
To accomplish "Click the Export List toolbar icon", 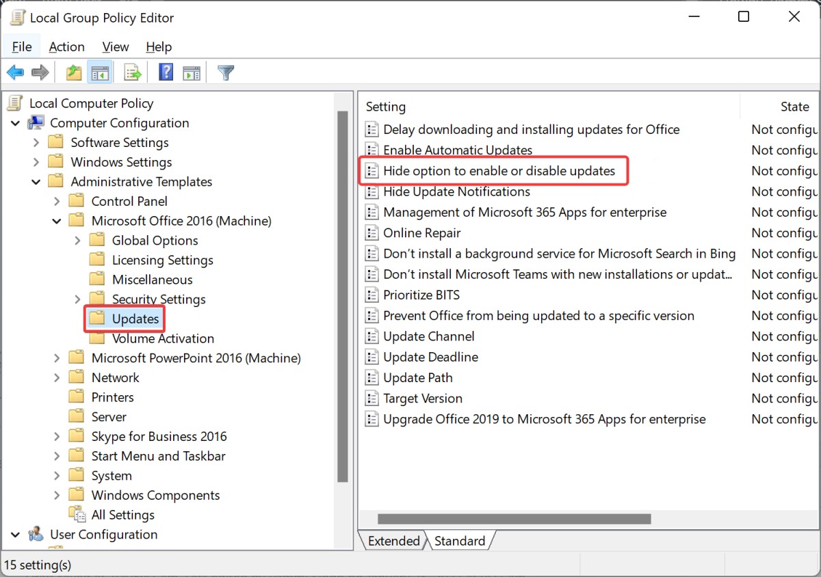I will click(x=132, y=72).
